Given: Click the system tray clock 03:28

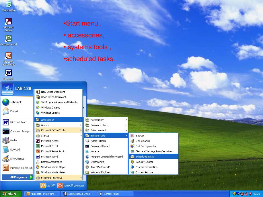Looking at the screenshot, I should (257, 194).
